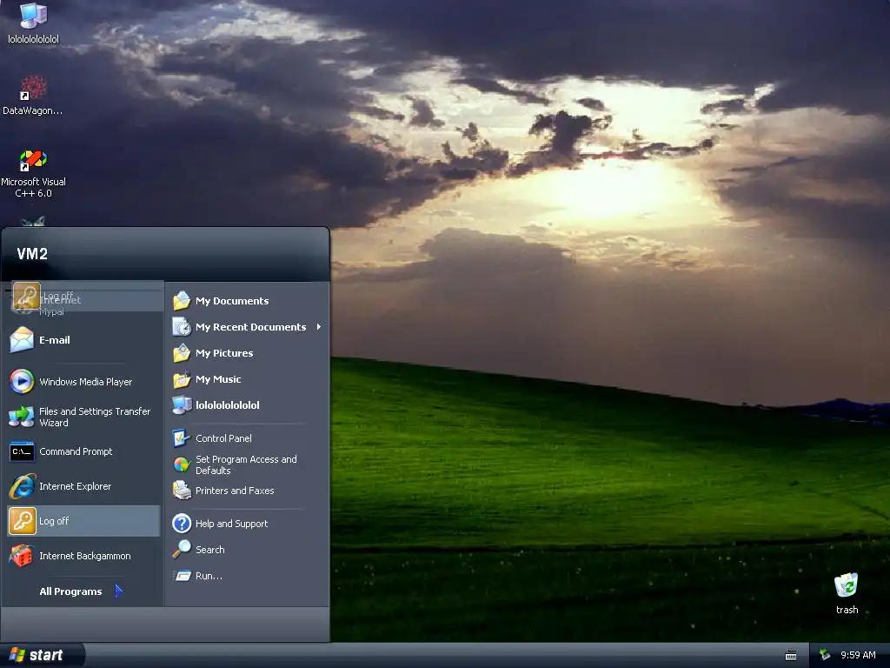890x668 pixels.
Task: Click the My Recent Documents icon
Action: click(182, 327)
